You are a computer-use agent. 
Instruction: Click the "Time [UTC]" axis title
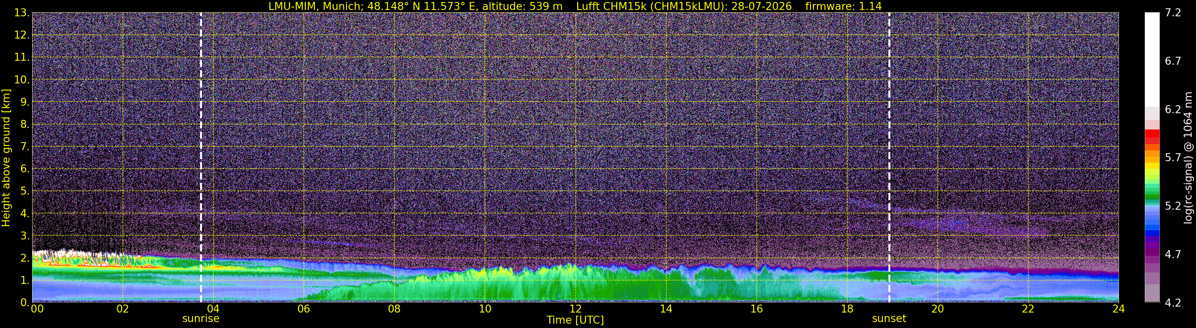pos(575,320)
